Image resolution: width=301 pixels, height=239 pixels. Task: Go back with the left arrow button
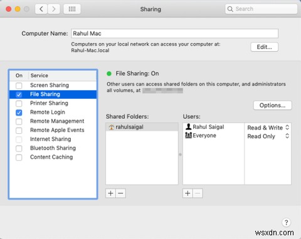(41, 9)
